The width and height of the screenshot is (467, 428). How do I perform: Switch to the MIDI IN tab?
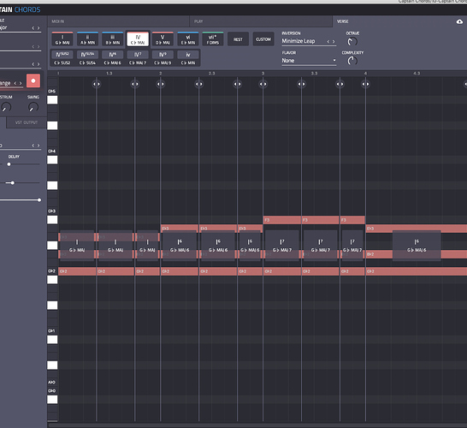[118, 21]
